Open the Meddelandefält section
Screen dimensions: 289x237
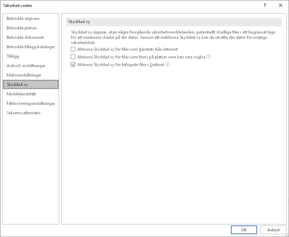point(21,94)
